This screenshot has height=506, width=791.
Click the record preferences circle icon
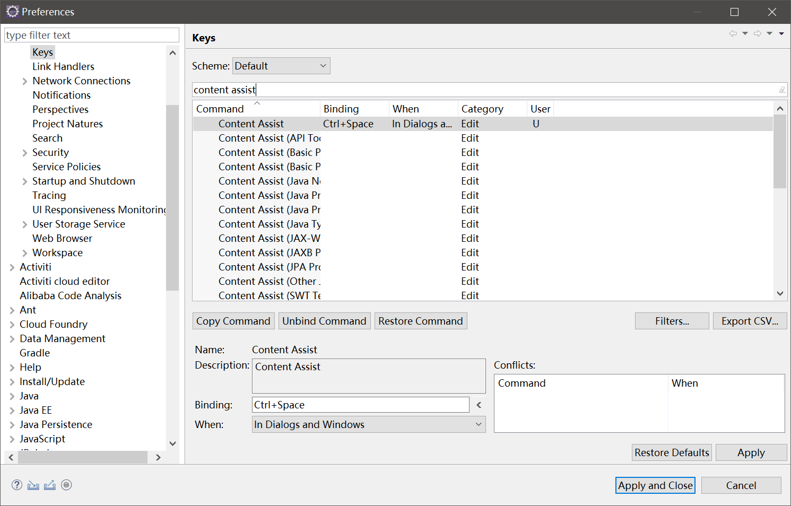[x=66, y=485]
